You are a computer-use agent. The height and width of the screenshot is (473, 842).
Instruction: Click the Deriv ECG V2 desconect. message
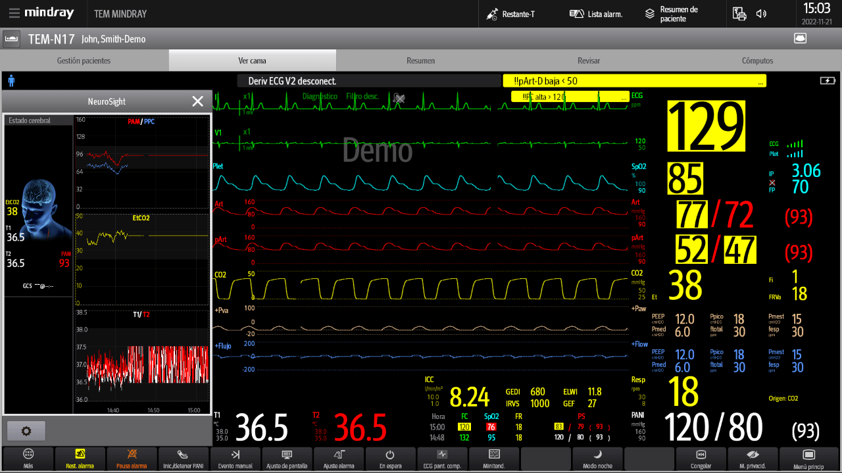[369, 81]
